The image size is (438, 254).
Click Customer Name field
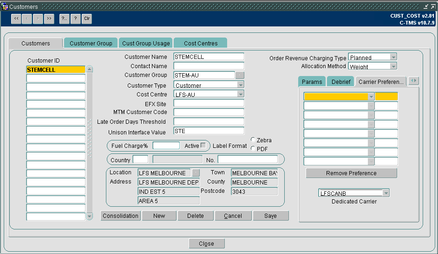(209, 57)
